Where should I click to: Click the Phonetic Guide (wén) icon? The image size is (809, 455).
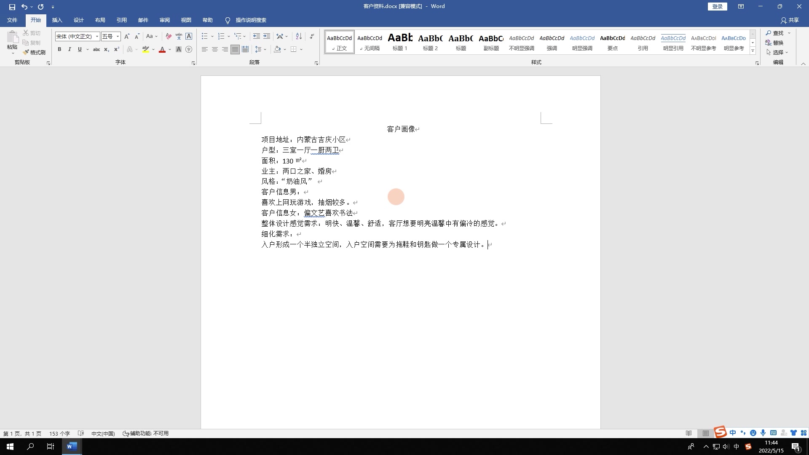179,36
